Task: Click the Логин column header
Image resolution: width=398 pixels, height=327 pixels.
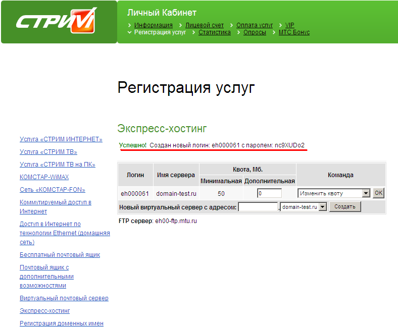Action: (x=135, y=175)
